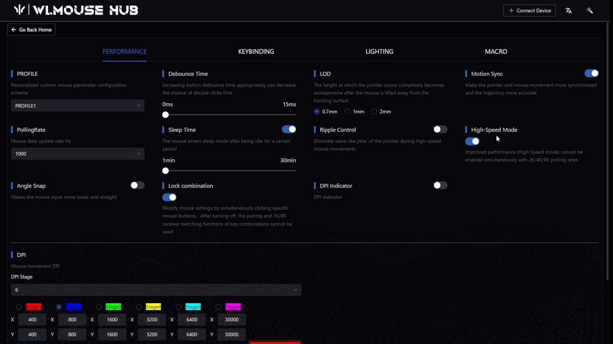Expand the PollingRate dropdown
The image size is (613, 344).
pos(77,154)
